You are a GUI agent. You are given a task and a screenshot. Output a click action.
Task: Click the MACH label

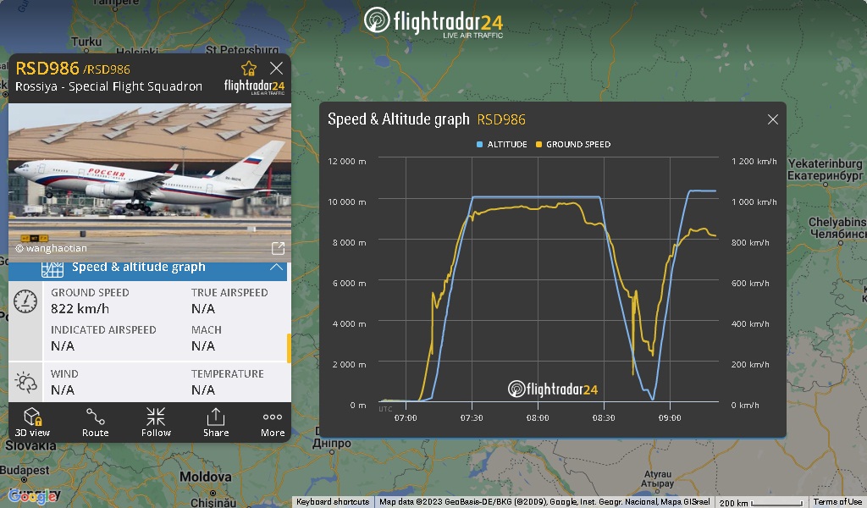click(x=207, y=330)
